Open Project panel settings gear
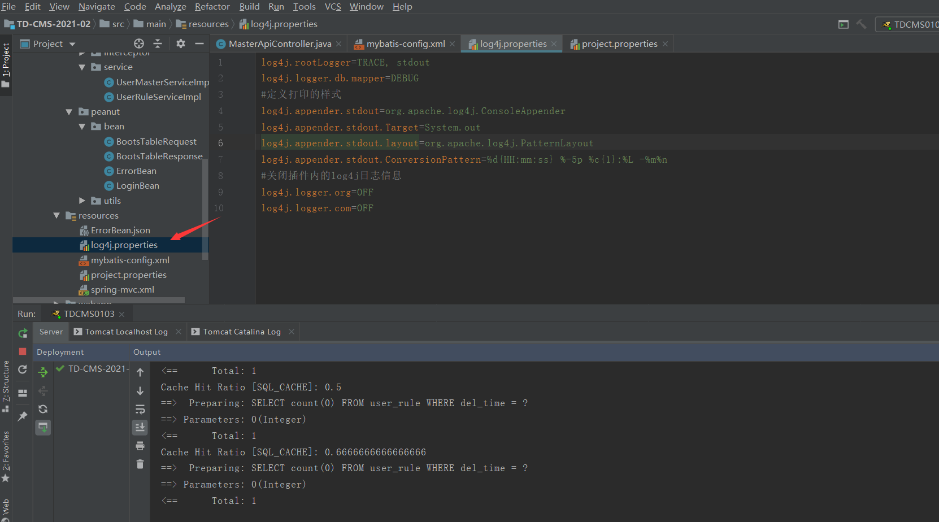 [x=181, y=43]
